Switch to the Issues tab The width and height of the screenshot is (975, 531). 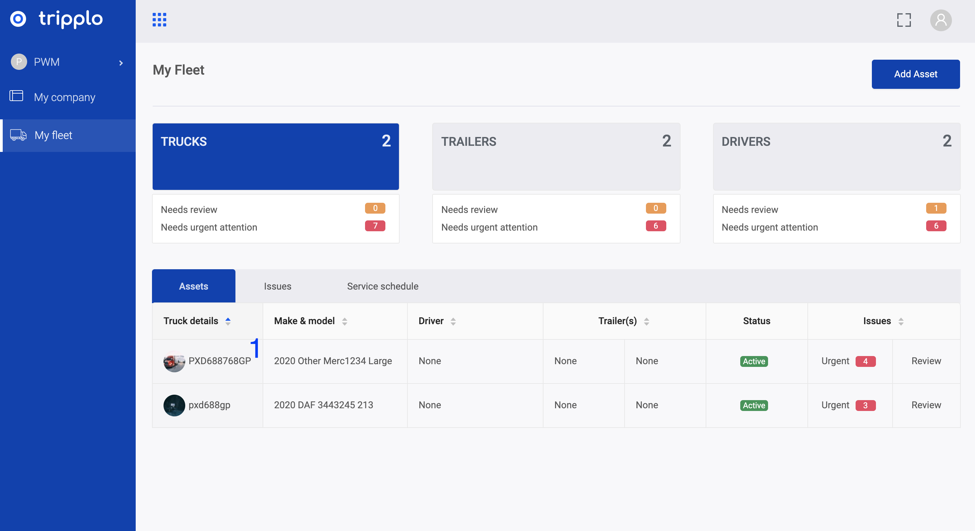[x=278, y=286]
